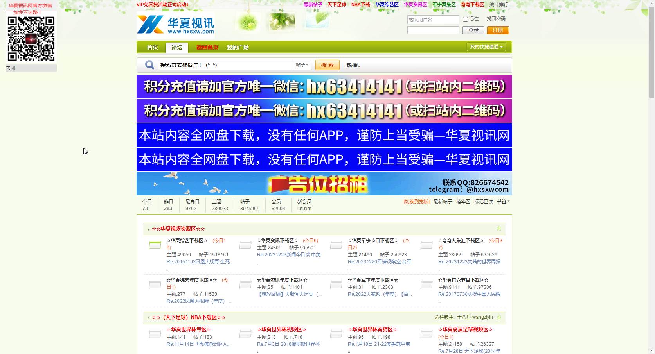
Task: Open the forum icon for 华夏综艺下载区
Action: tap(155, 245)
